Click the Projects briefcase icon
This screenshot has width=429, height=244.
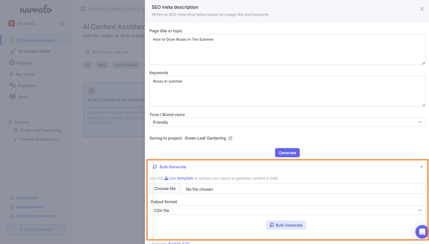click(x=12, y=62)
